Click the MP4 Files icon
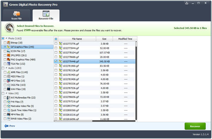The height and width of the screenshot is (139, 212). click(8, 114)
